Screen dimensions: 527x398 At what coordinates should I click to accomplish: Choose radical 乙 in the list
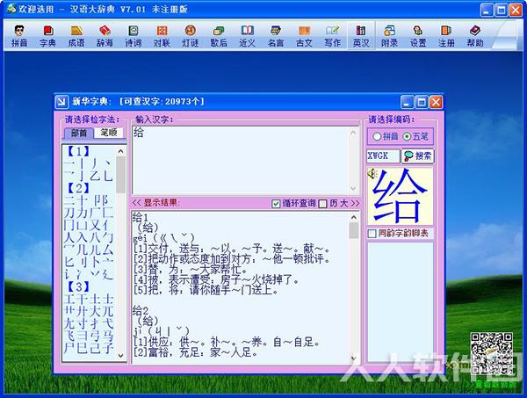[96, 176]
